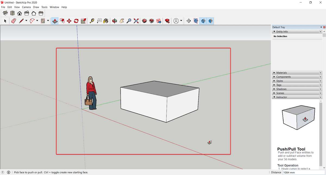Expand the Scenes panel
The width and height of the screenshot is (326, 175).
pyautogui.click(x=274, y=93)
